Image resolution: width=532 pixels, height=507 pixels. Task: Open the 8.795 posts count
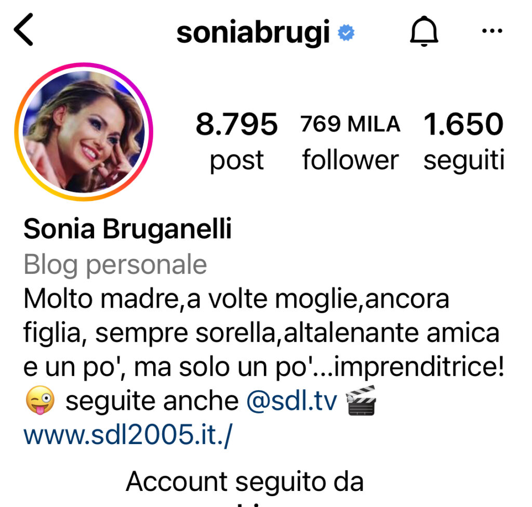[237, 124]
